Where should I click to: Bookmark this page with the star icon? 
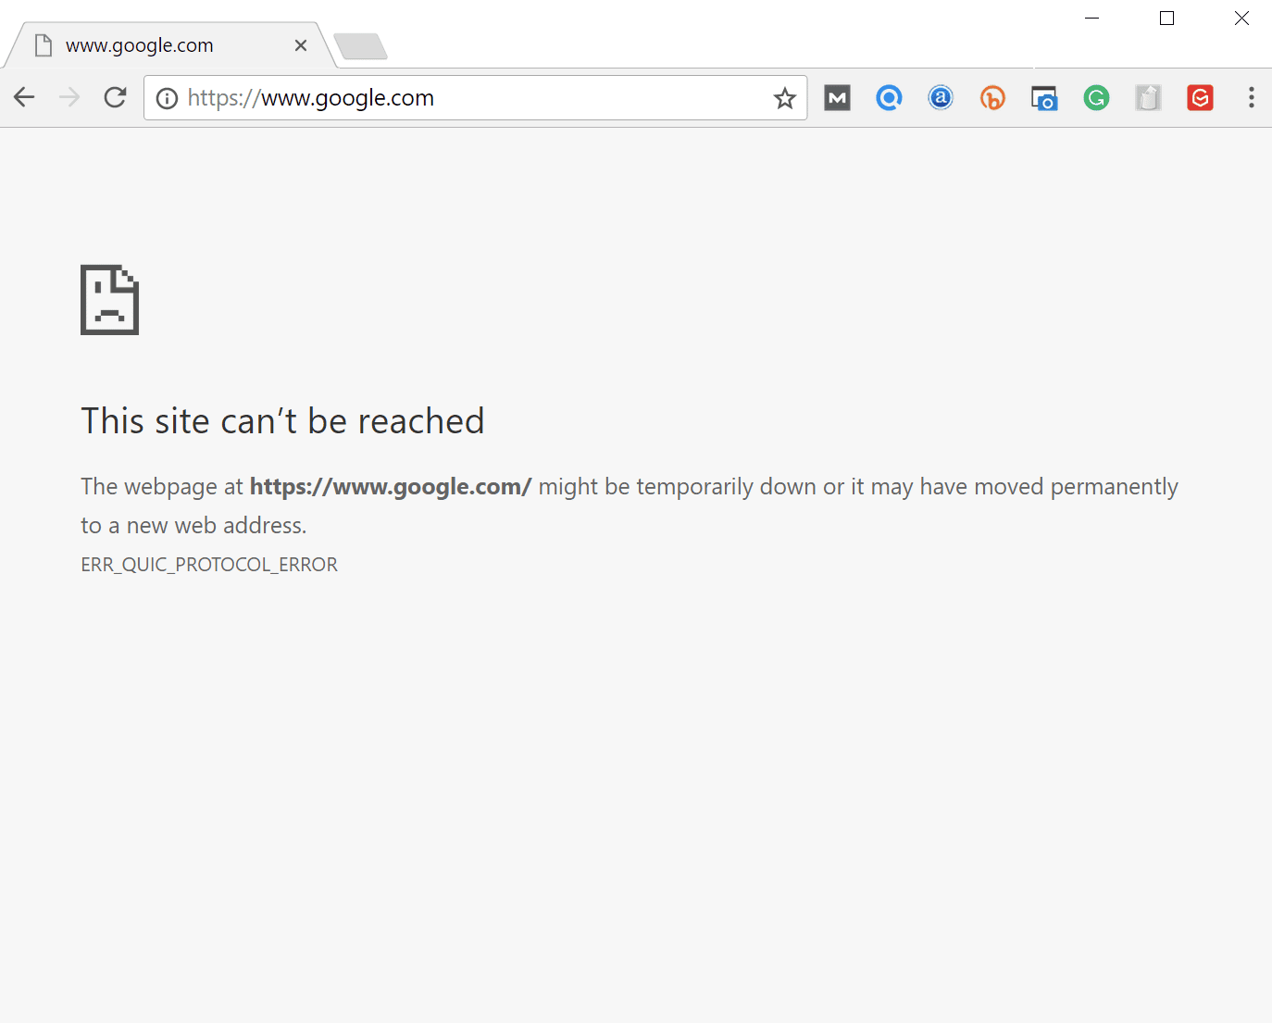click(x=785, y=97)
